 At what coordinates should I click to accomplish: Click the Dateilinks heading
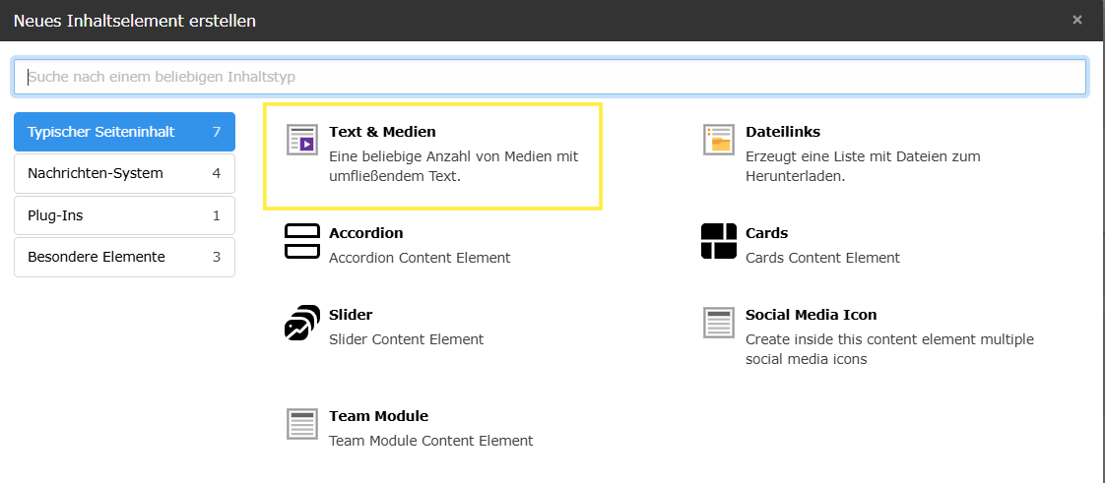pyautogui.click(x=783, y=132)
